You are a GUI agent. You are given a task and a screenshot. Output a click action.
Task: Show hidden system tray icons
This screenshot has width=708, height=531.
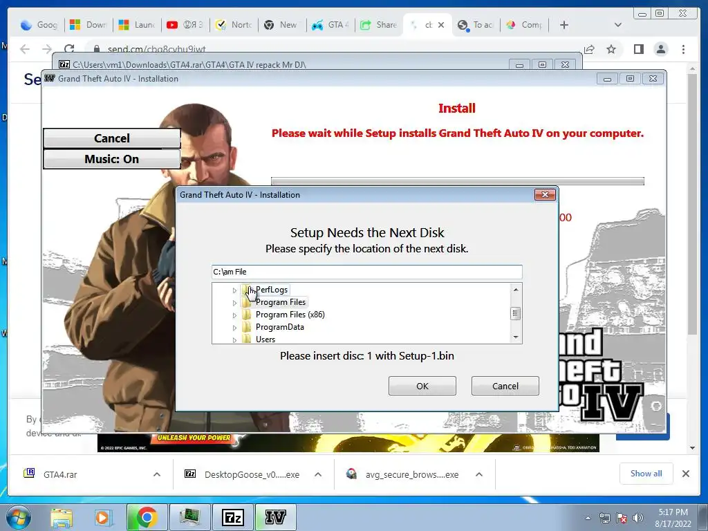(x=588, y=518)
